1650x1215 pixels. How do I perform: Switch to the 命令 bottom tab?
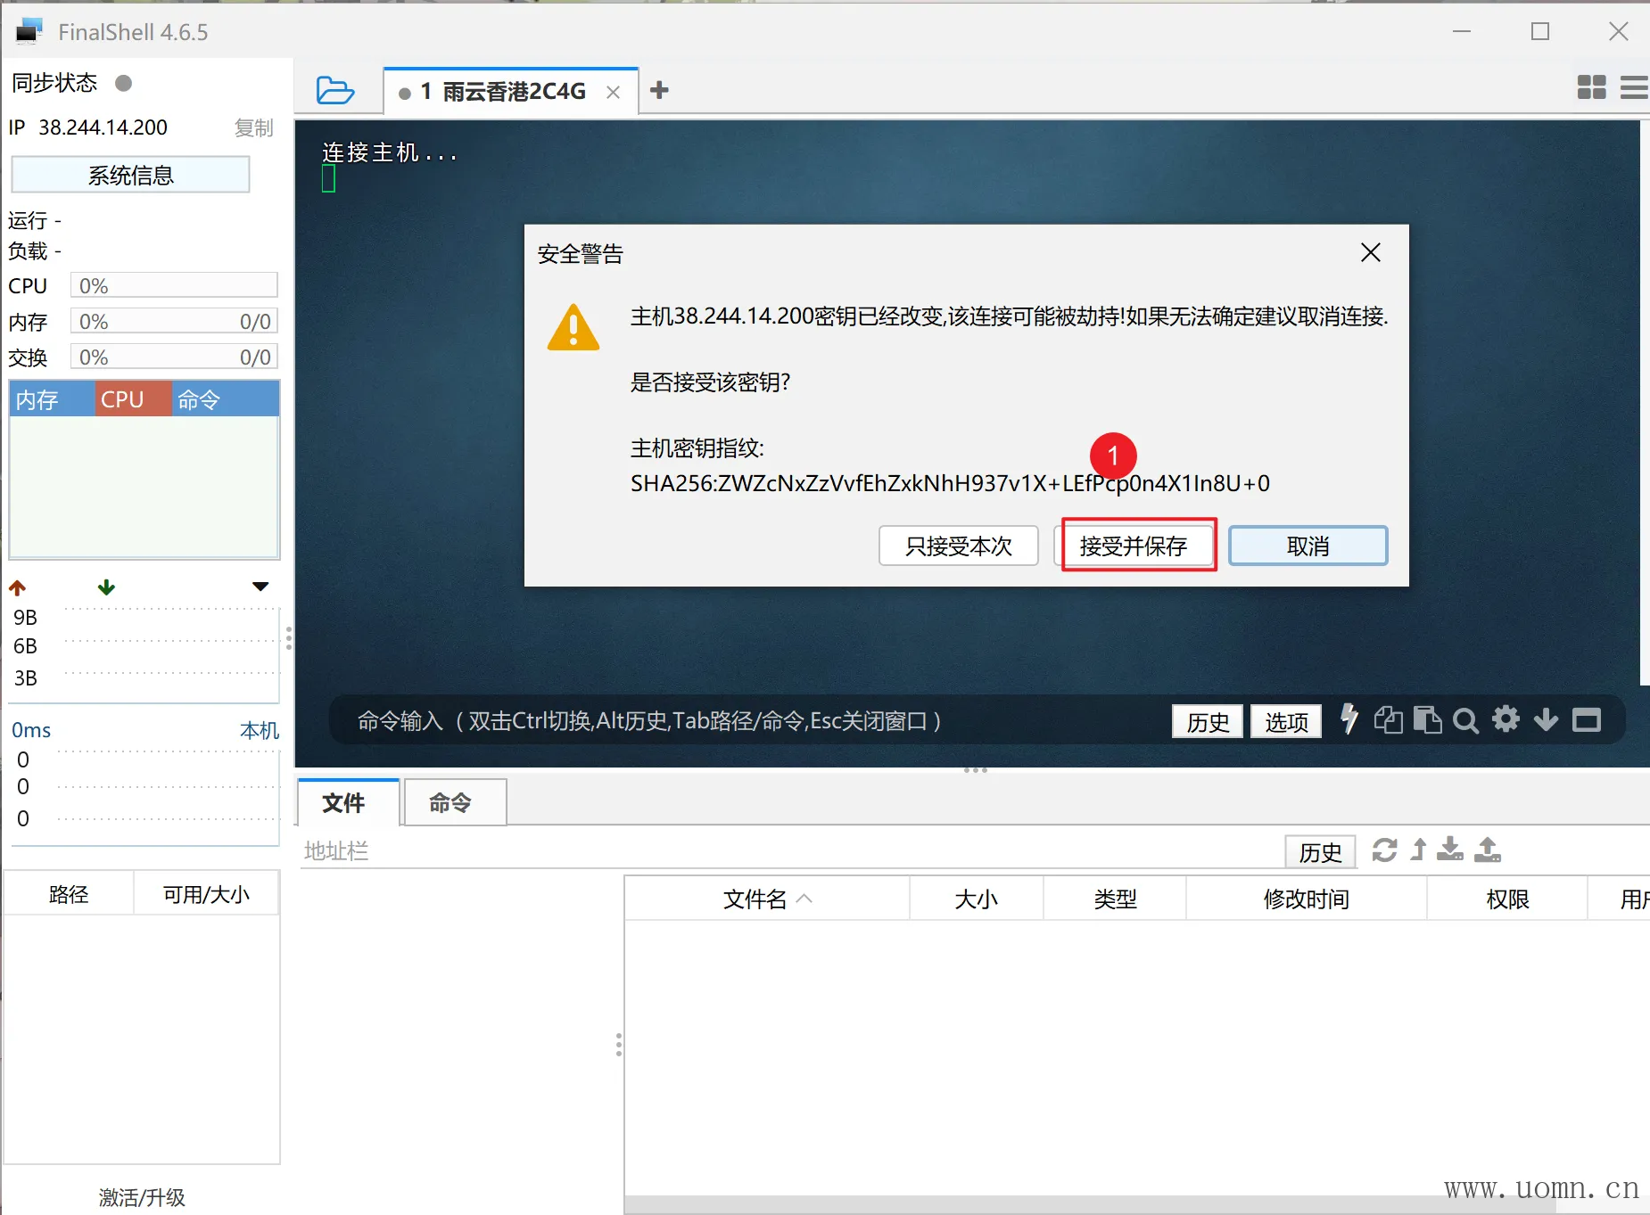(450, 803)
